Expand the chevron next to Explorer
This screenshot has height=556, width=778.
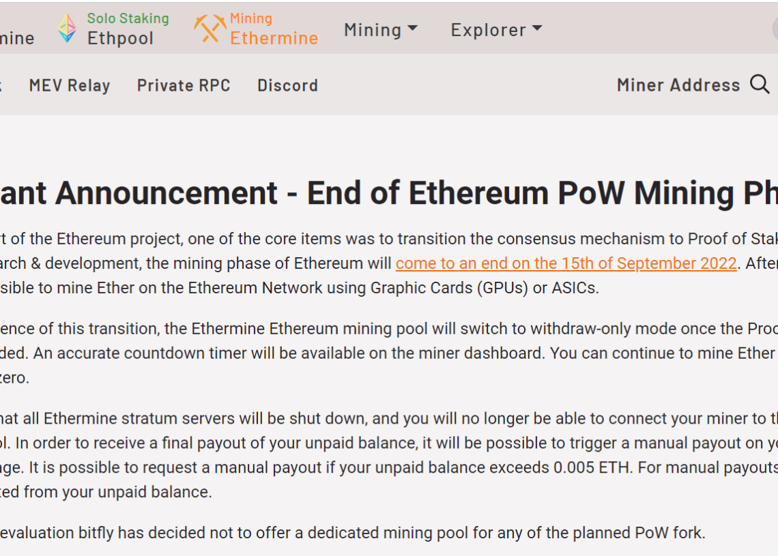(536, 28)
